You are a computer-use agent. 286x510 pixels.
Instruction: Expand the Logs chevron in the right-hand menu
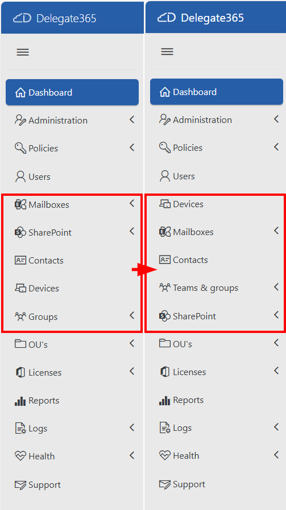click(x=276, y=427)
